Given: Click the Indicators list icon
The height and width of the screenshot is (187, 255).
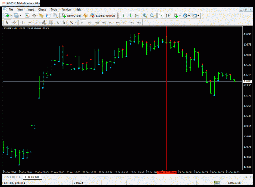Looking at the screenshot, I should tap(176, 16).
